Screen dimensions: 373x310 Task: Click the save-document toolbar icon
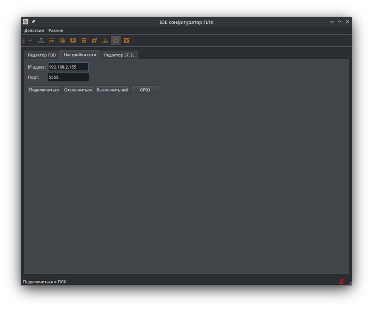tap(62, 40)
